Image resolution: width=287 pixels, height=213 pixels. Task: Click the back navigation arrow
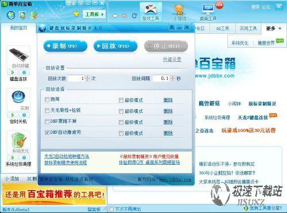[115, 16]
